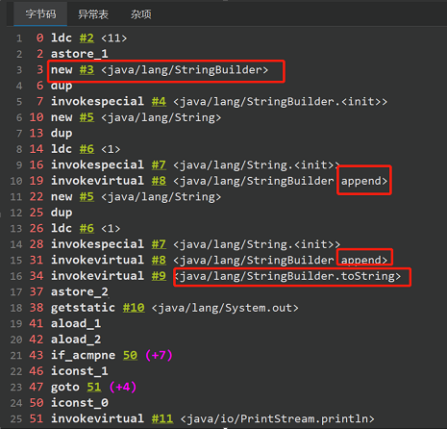Click the dup instruction at offset 25
The height and width of the screenshot is (429, 447).
click(x=62, y=213)
